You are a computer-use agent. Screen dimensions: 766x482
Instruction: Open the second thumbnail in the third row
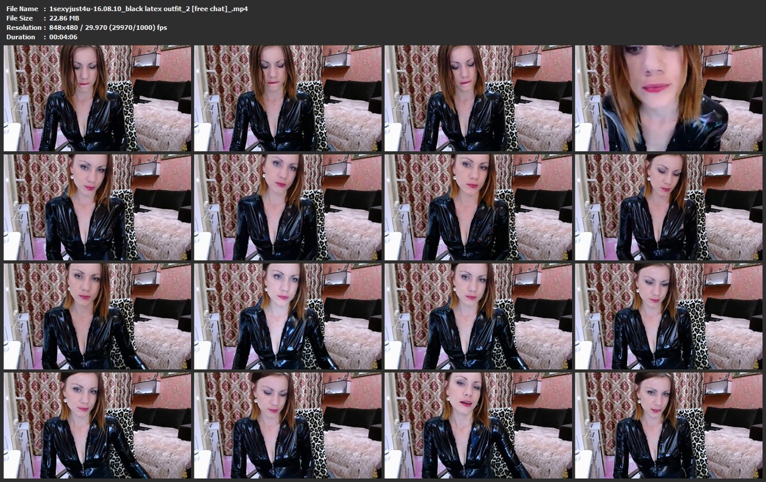[x=288, y=317]
